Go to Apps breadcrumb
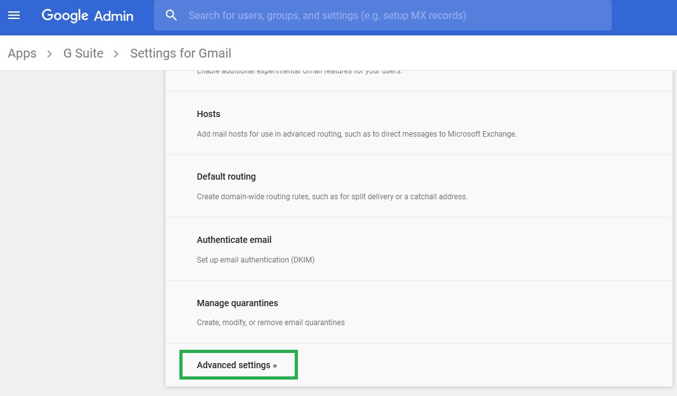677x396 pixels. coord(22,53)
